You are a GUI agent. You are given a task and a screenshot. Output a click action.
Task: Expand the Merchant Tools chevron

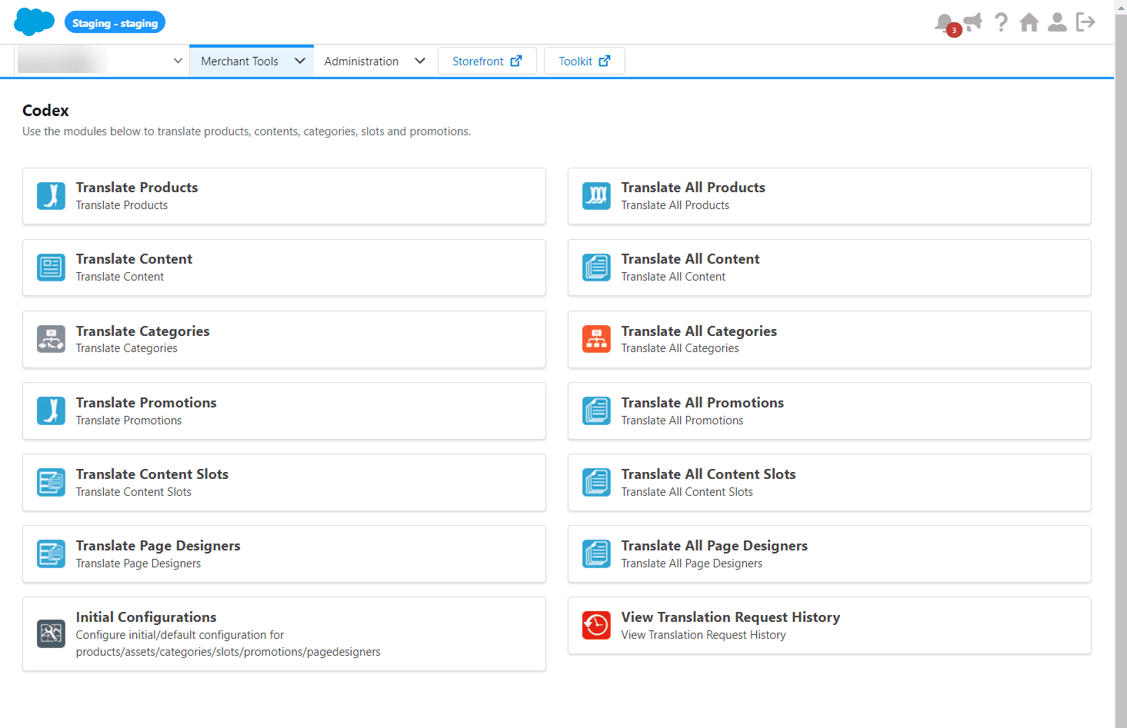click(x=300, y=61)
